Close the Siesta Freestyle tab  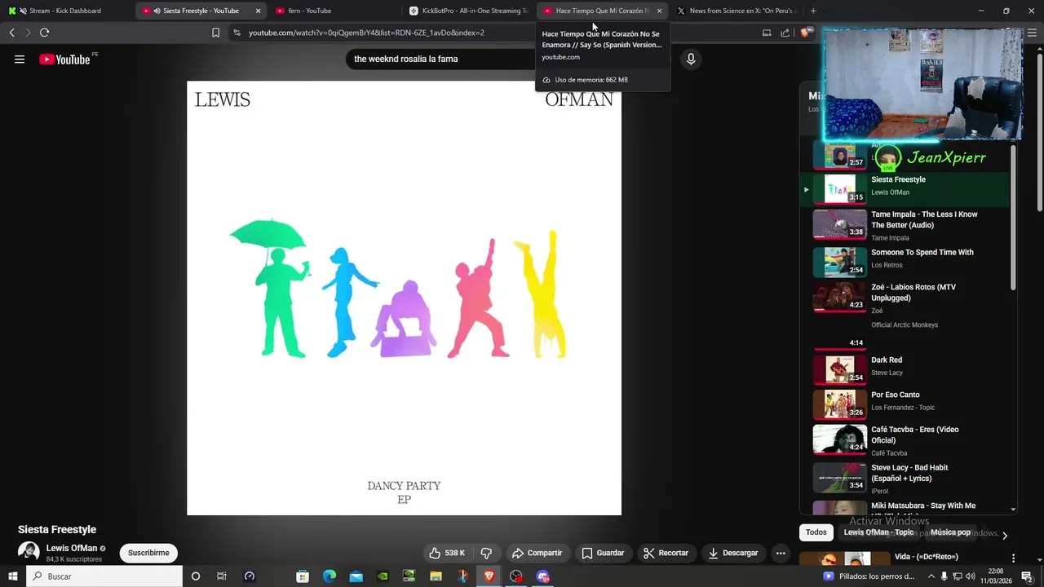[x=258, y=11]
